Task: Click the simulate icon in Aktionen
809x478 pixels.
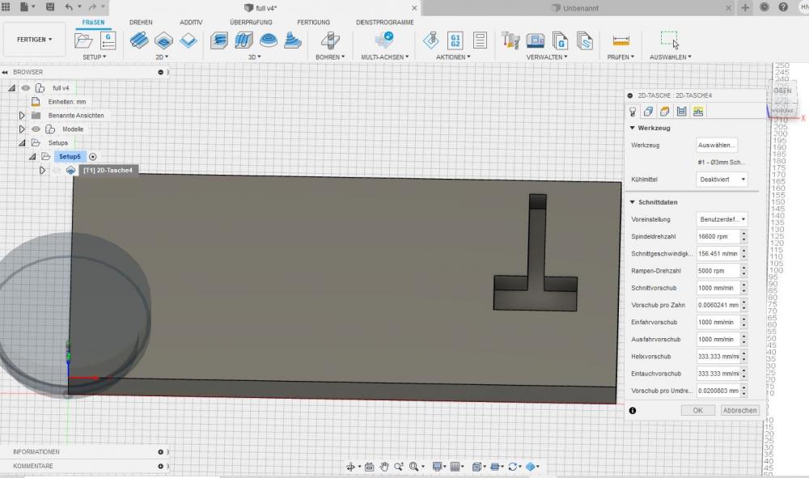Action: (431, 40)
